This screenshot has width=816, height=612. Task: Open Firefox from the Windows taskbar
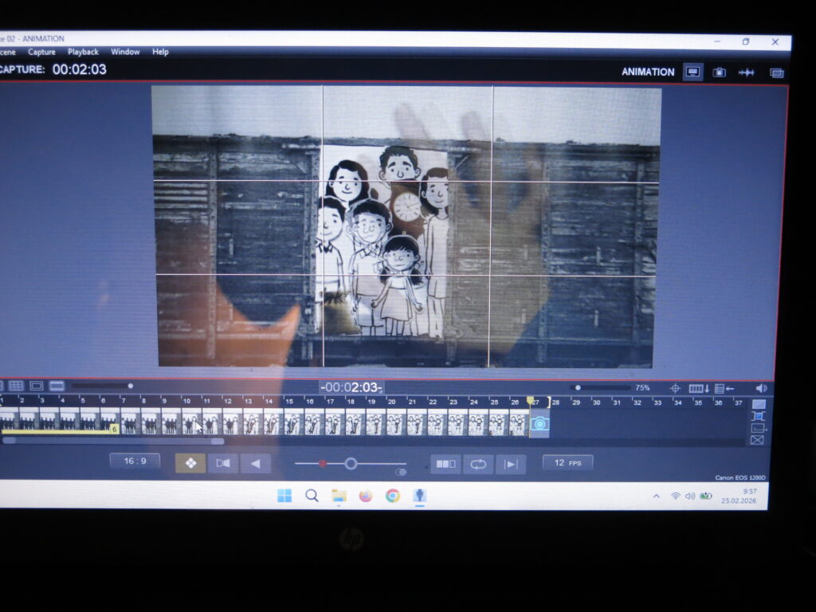tap(365, 496)
